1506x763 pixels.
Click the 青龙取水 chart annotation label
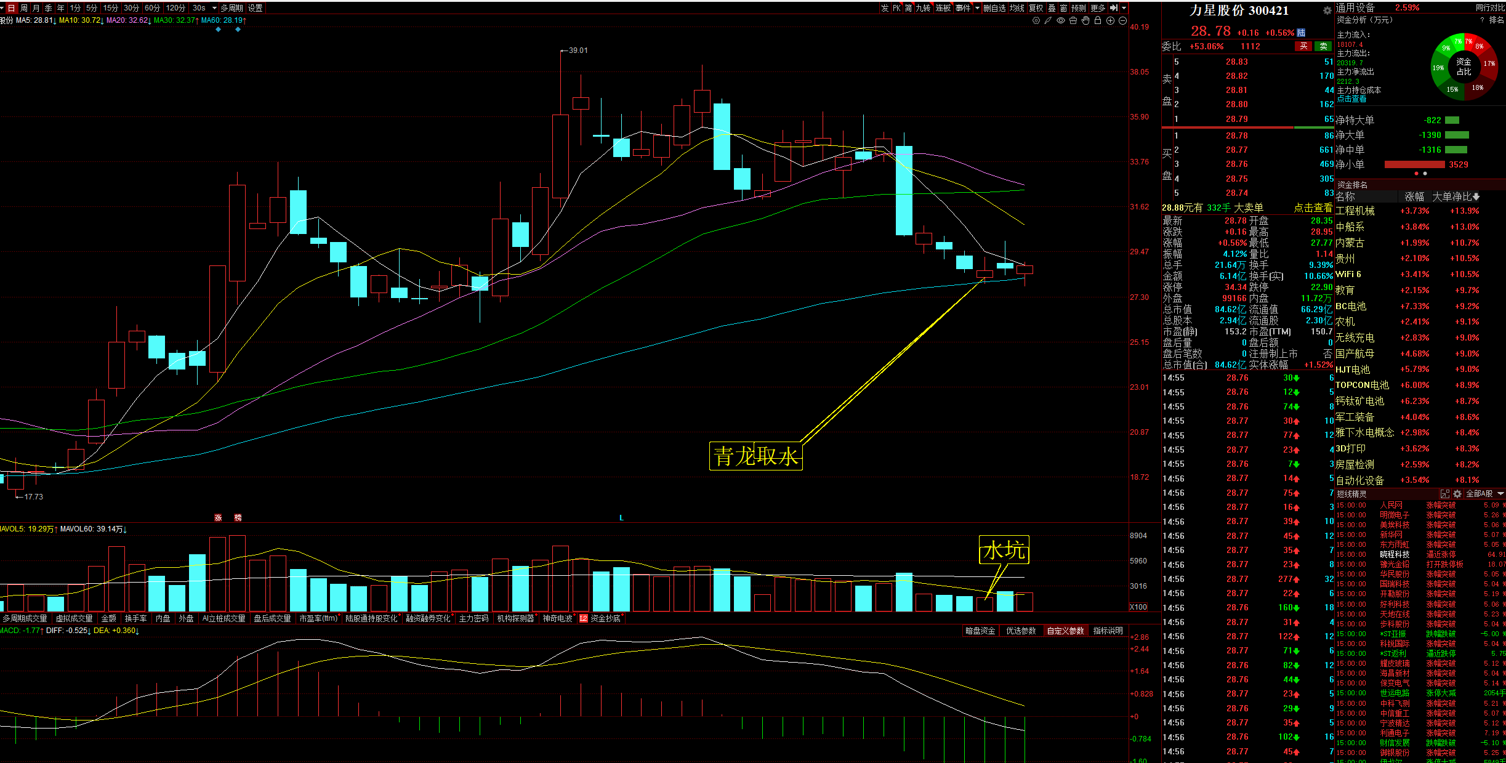tap(755, 456)
